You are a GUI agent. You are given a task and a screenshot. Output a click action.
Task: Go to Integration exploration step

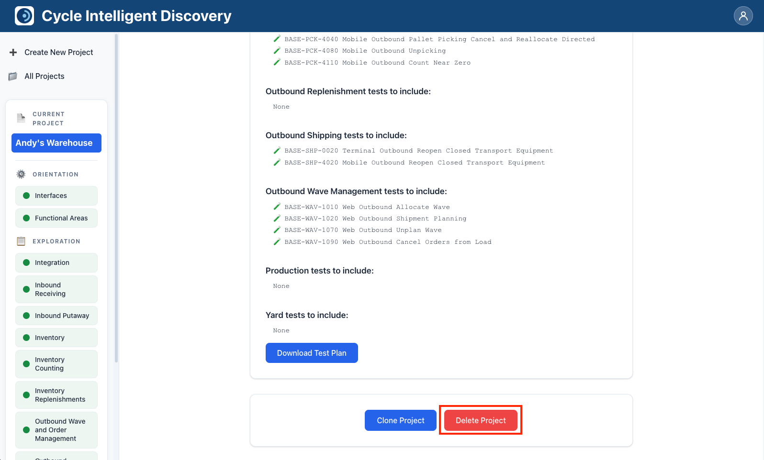56,263
